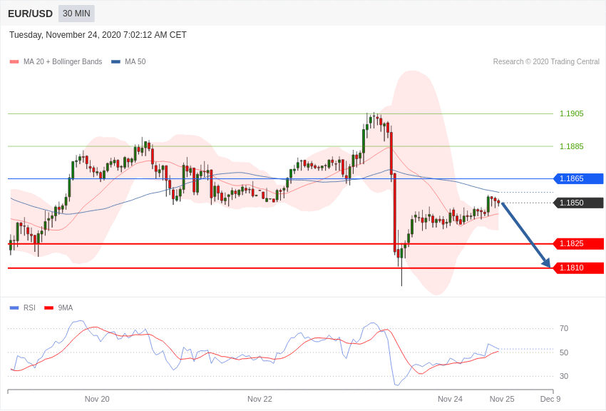Click the RSI legend label
The width and height of the screenshot is (606, 411).
(x=29, y=308)
